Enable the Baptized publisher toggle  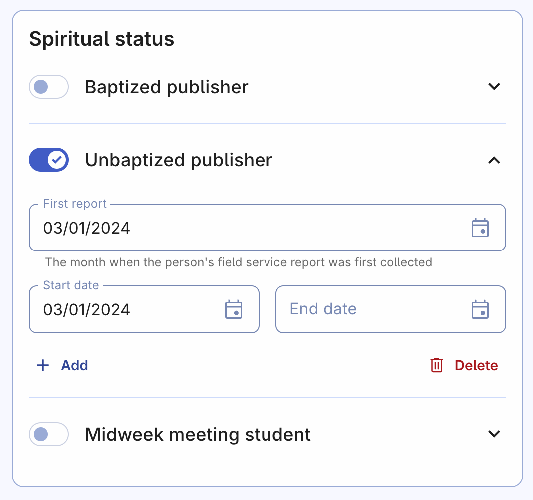click(48, 87)
